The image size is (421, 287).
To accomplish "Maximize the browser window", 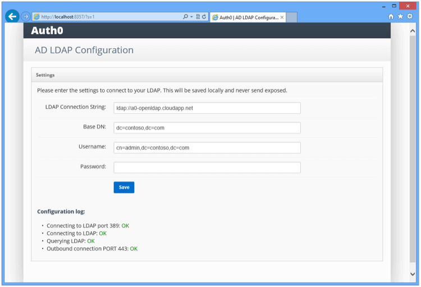I will click(x=394, y=6).
